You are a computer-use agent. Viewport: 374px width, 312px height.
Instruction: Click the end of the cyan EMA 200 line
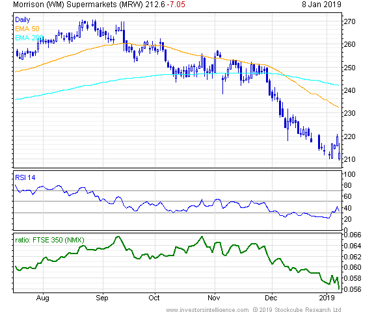(338, 85)
